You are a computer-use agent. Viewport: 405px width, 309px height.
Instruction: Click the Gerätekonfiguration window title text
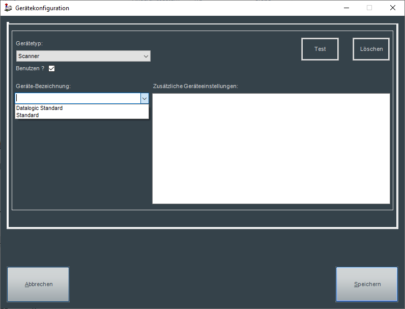pyautogui.click(x=42, y=8)
